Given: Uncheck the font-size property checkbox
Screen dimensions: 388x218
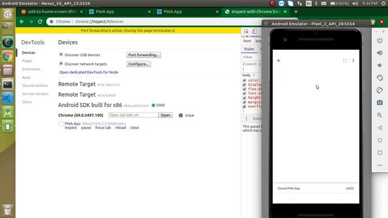Looking at the screenshot, I should (244, 93).
